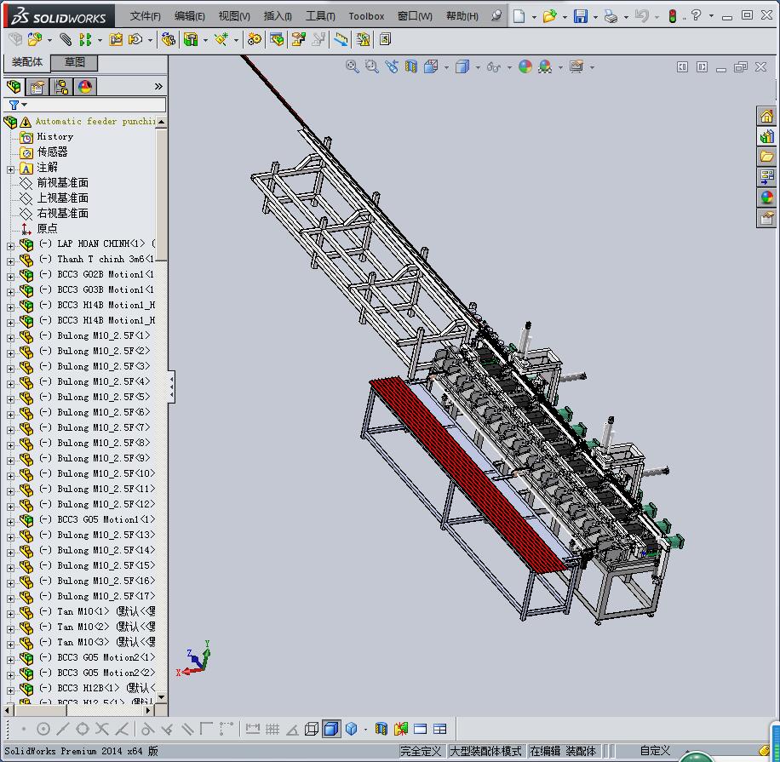
Task: Open the 插入(I) menu
Action: tap(278, 16)
